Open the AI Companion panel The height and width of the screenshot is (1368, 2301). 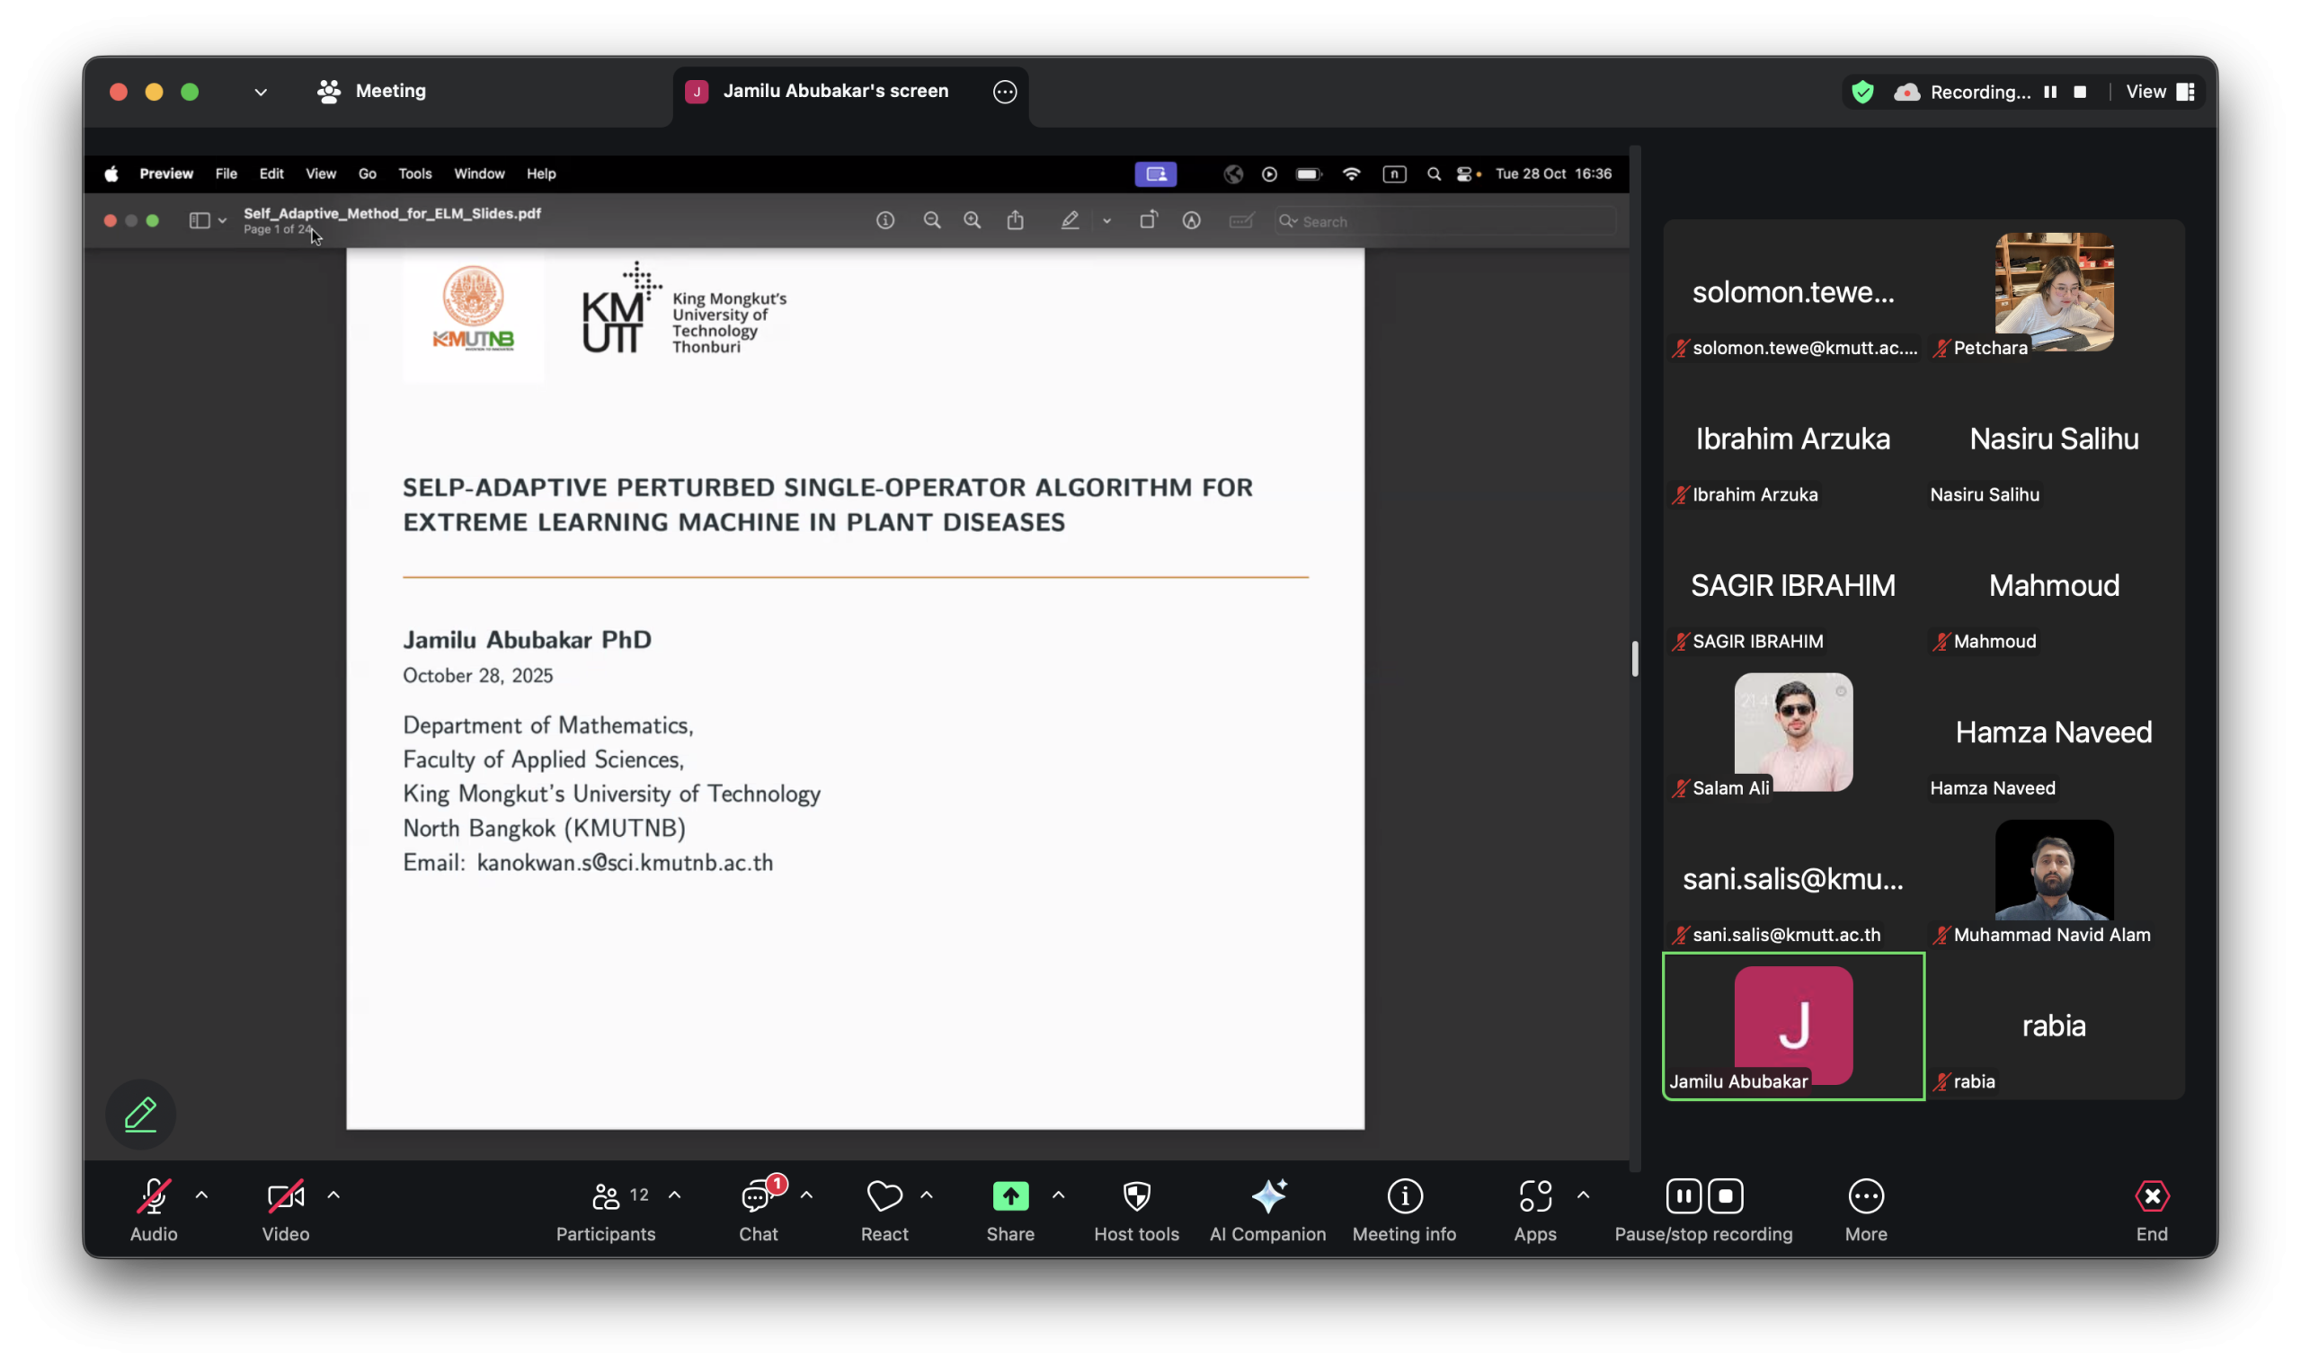point(1267,1197)
